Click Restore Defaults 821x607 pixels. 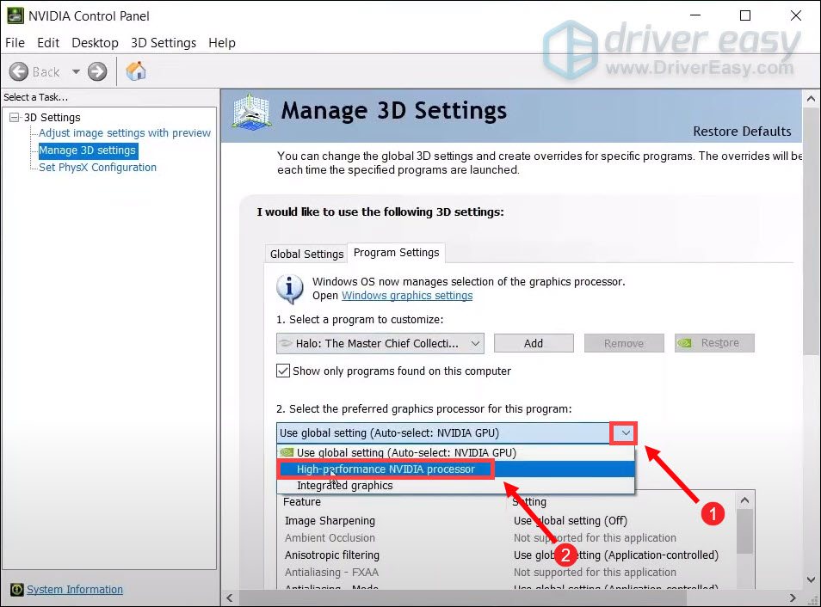click(x=742, y=132)
